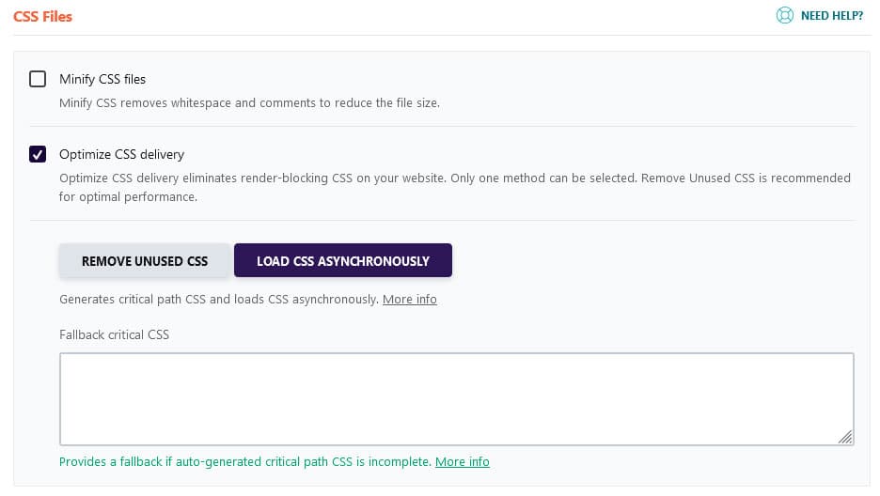Viewport: 880px width, 496px height.
Task: Click the 'Fallback critical CSS' field label
Action: click(114, 334)
